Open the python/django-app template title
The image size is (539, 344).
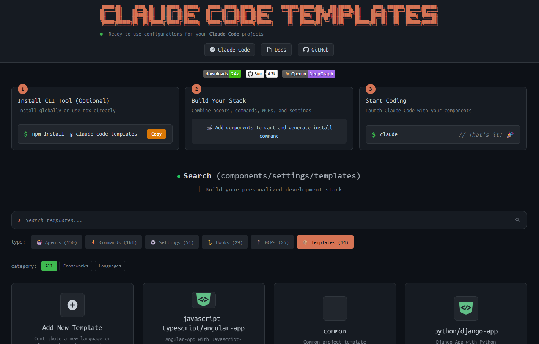466,331
